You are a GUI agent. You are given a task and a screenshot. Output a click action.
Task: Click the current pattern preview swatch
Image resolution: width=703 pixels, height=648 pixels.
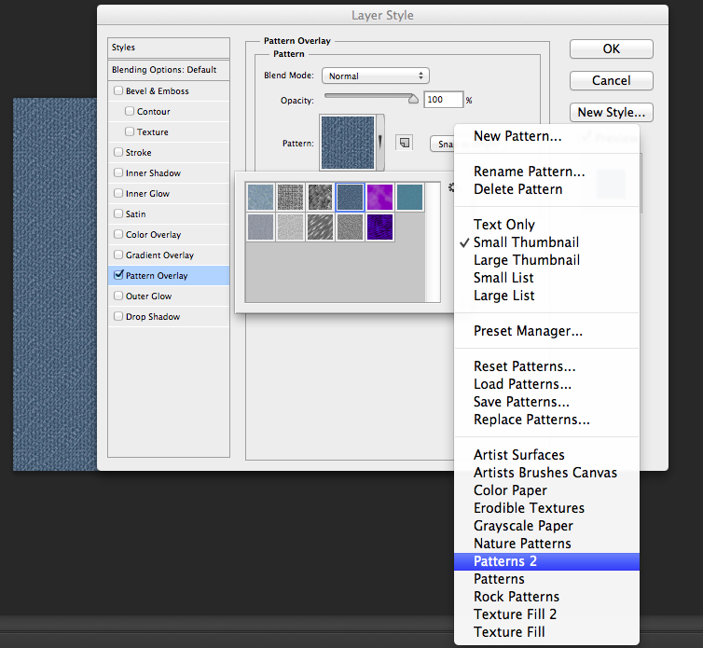pyautogui.click(x=348, y=143)
